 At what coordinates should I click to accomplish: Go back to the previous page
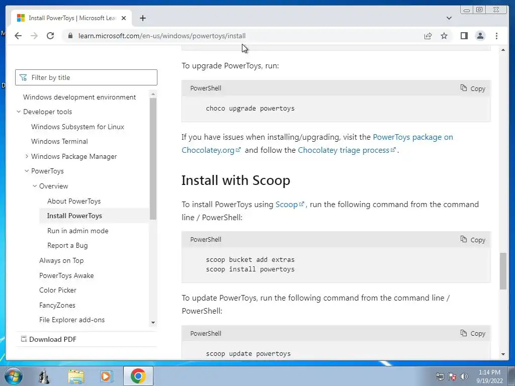coord(18,36)
